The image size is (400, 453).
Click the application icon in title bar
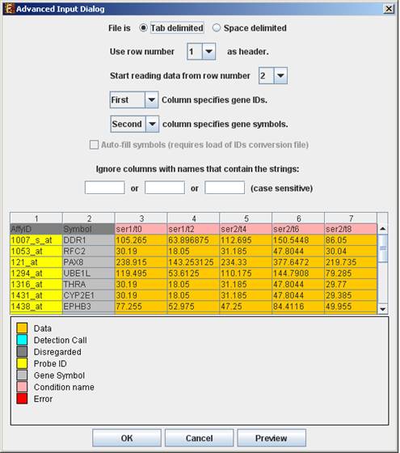[9, 9]
